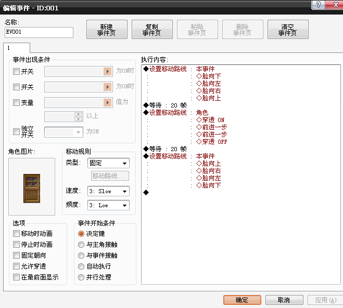Open the 类型 dropdown showing 固定

[108, 163]
